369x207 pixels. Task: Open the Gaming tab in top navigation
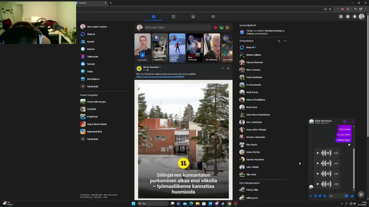click(x=213, y=16)
